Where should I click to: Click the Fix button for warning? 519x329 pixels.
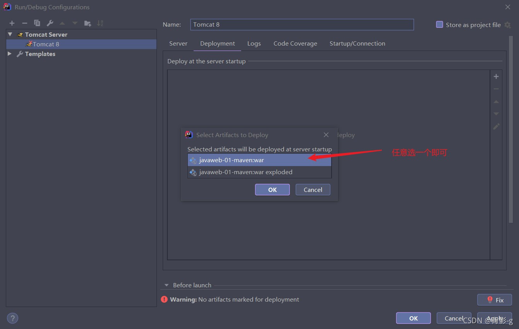[x=495, y=300]
